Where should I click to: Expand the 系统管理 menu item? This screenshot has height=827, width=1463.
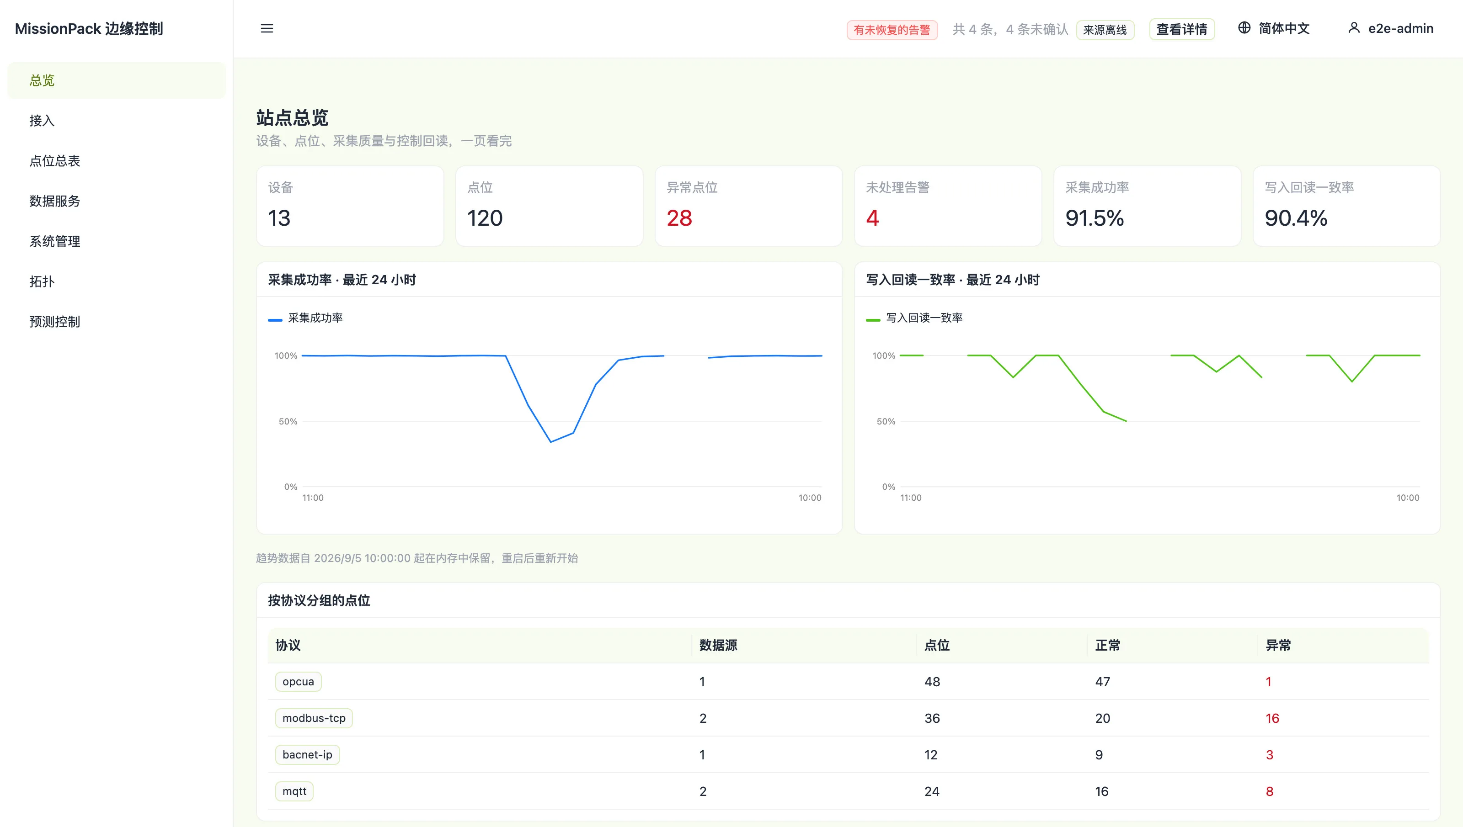tap(117, 241)
